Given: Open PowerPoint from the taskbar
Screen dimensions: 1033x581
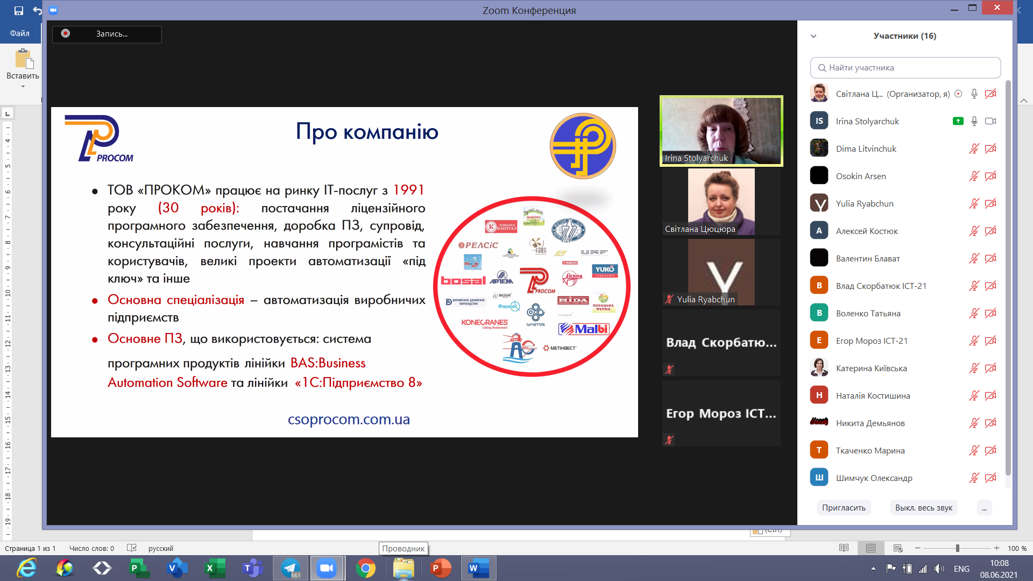Looking at the screenshot, I should pos(441,568).
